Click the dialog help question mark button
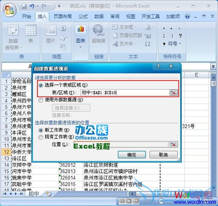 [158, 66]
